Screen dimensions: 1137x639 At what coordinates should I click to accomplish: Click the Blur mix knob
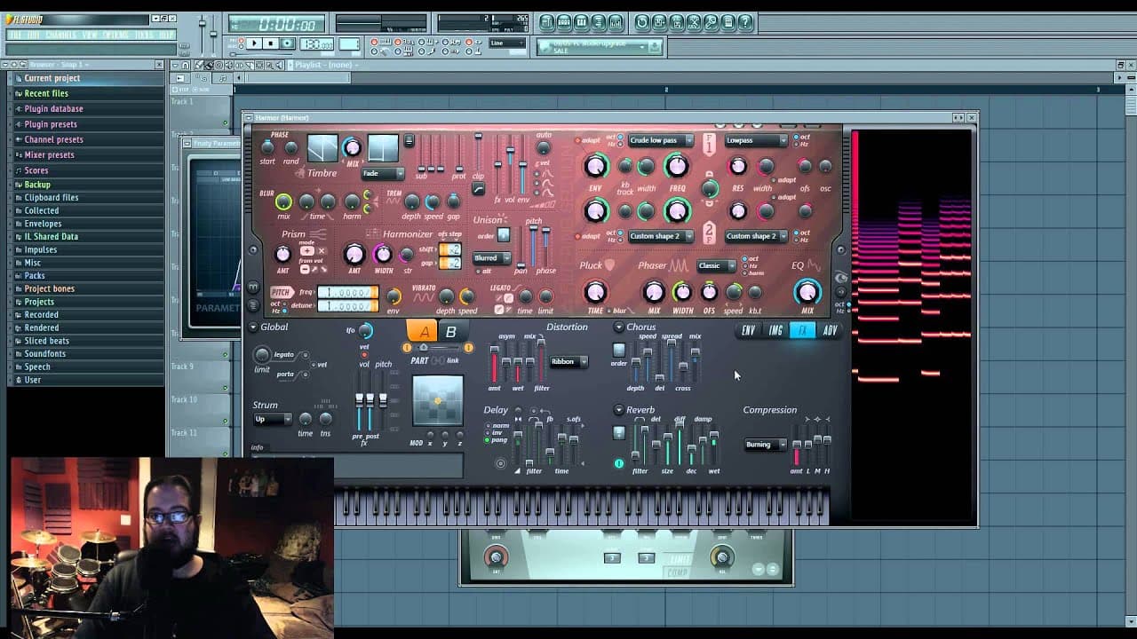click(x=283, y=202)
